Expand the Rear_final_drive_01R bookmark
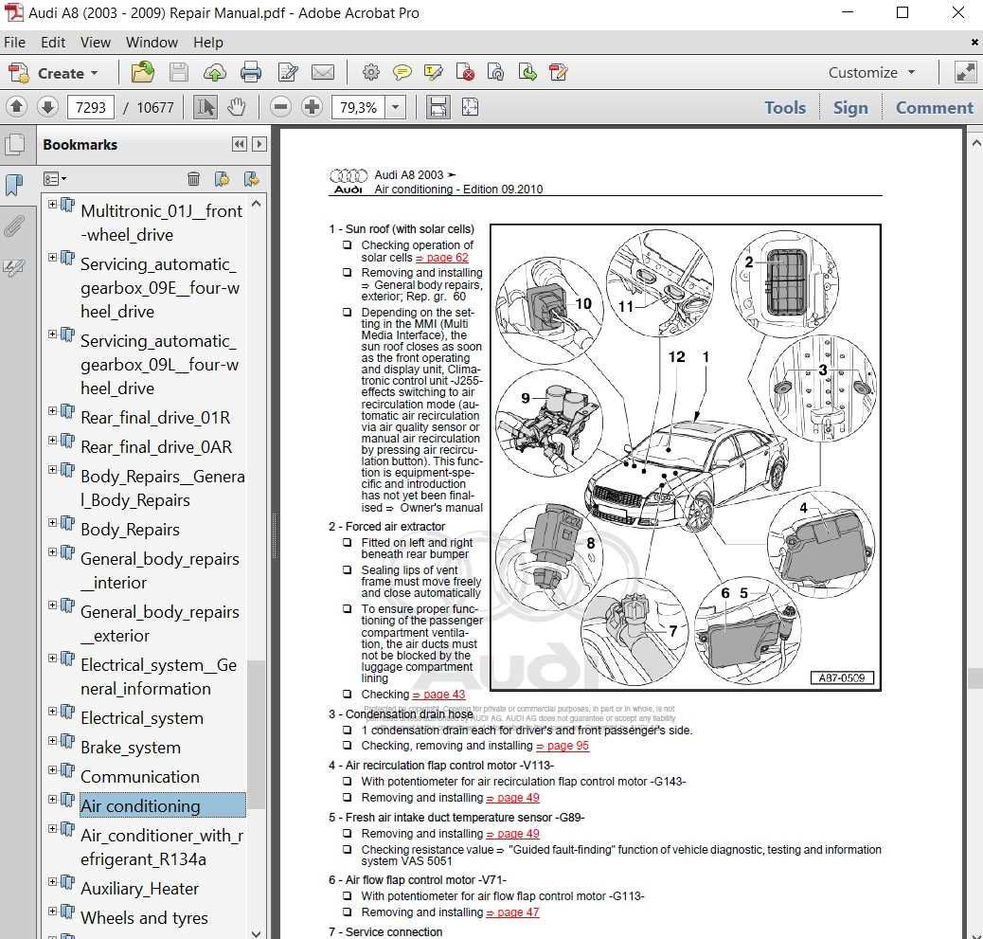The width and height of the screenshot is (983, 939). tap(53, 411)
